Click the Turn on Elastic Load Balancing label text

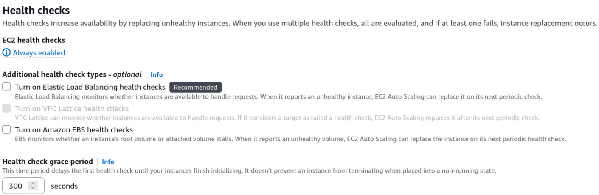tap(90, 87)
